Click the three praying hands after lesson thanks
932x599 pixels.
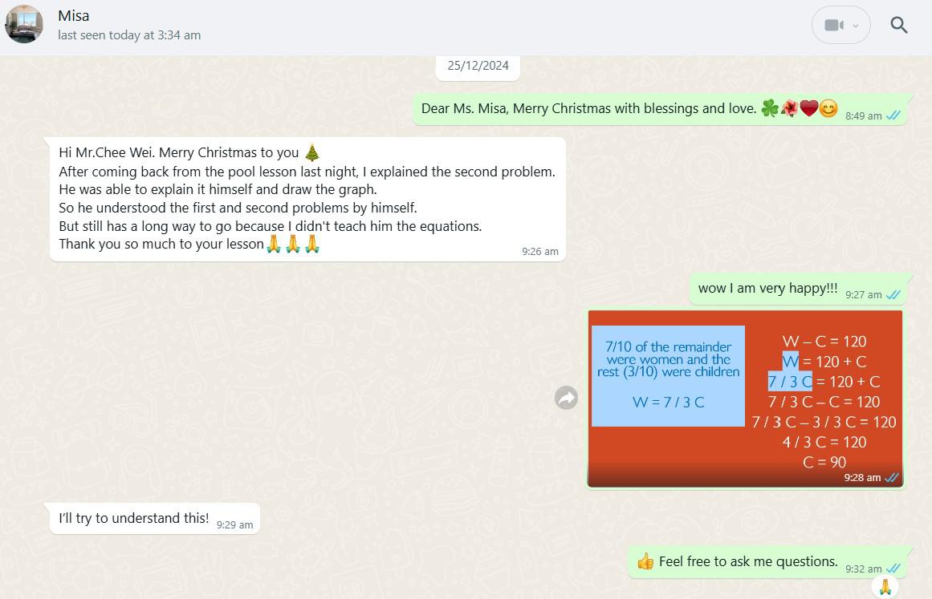point(293,245)
